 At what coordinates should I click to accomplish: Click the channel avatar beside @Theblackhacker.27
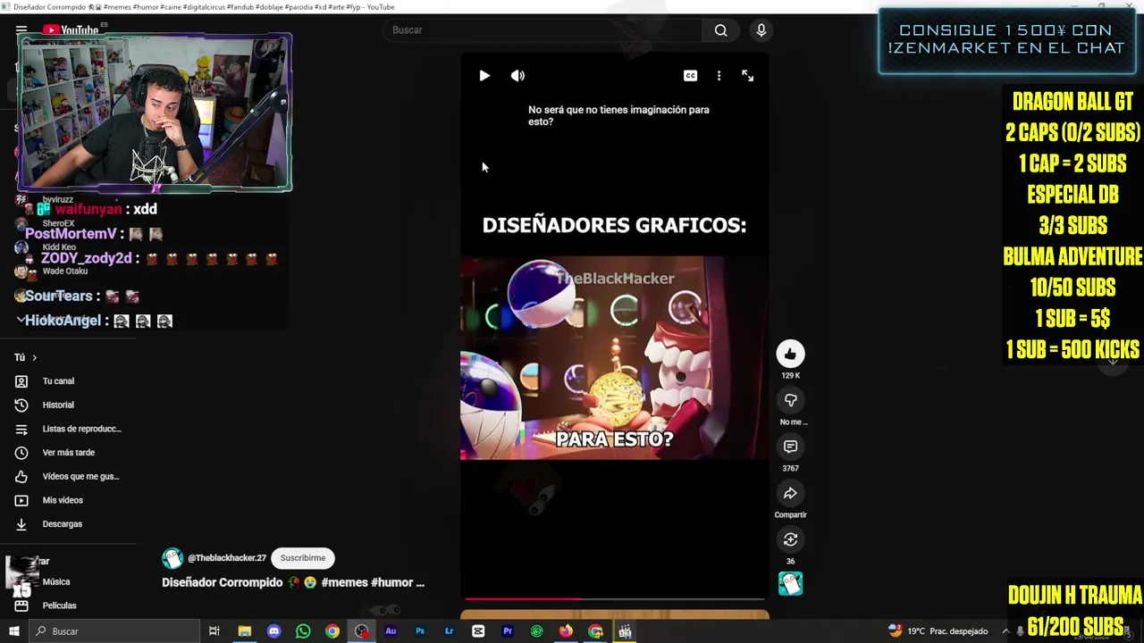click(172, 558)
